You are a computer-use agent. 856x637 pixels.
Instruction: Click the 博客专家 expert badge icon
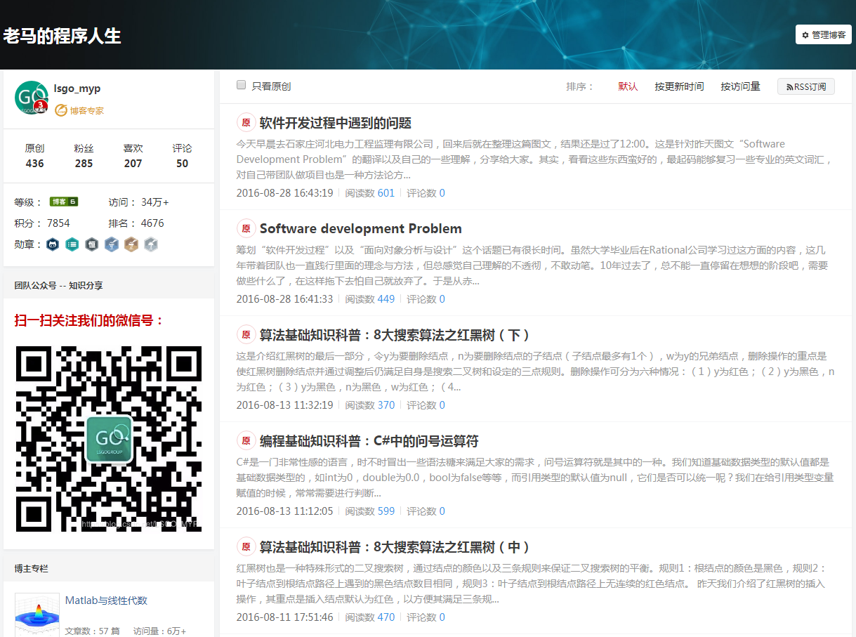point(61,110)
